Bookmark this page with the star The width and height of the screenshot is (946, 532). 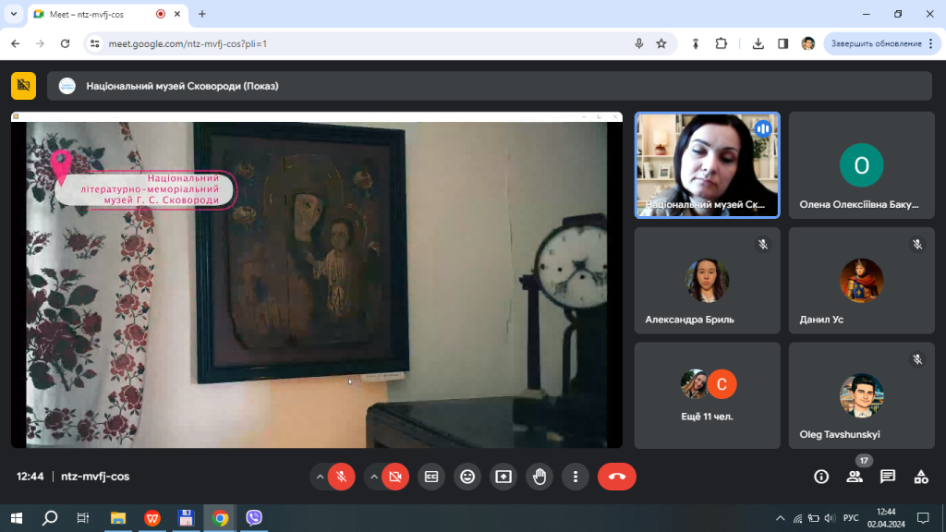(661, 43)
